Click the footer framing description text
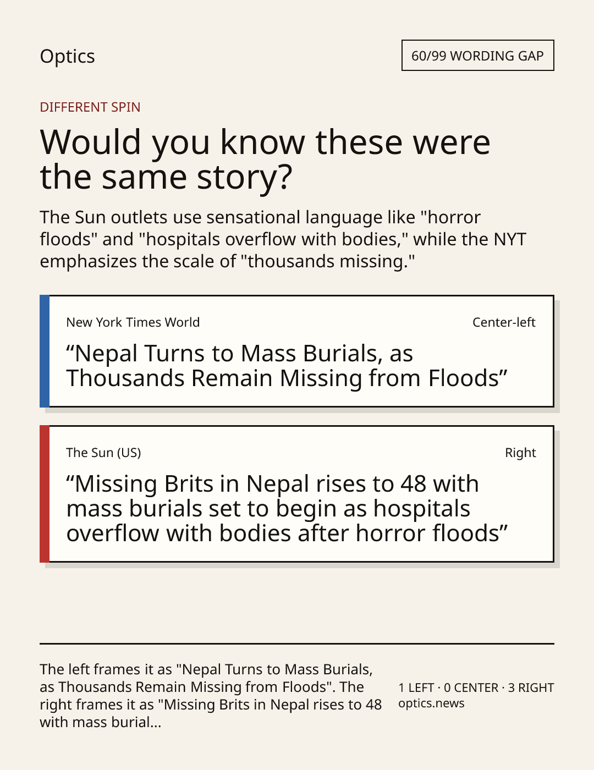This screenshot has height=770, width=594. (x=211, y=696)
